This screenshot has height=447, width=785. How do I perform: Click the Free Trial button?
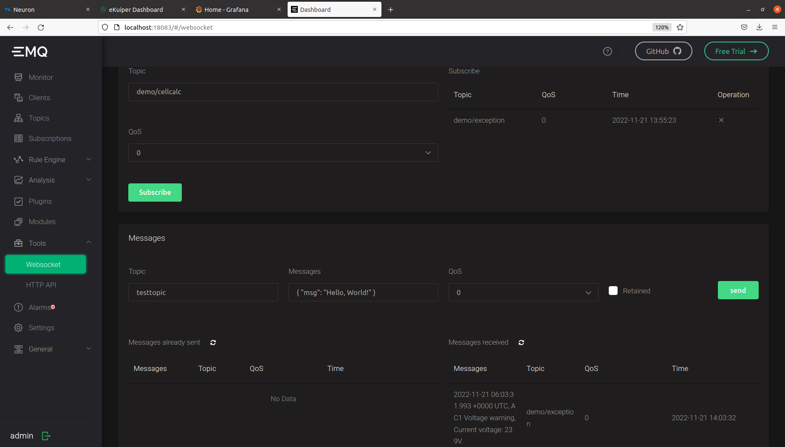point(736,51)
